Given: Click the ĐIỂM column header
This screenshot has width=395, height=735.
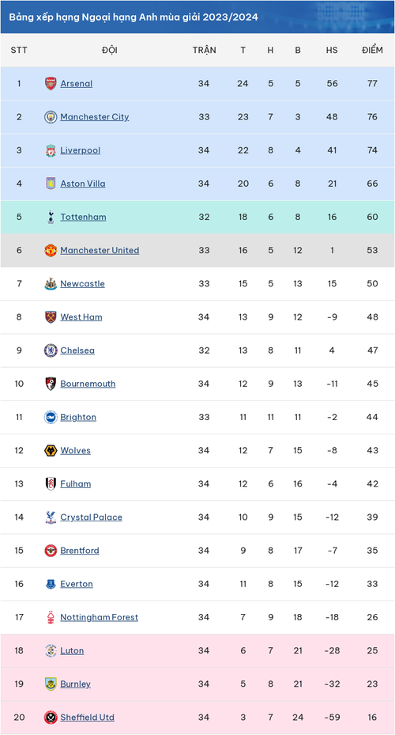Looking at the screenshot, I should [372, 50].
